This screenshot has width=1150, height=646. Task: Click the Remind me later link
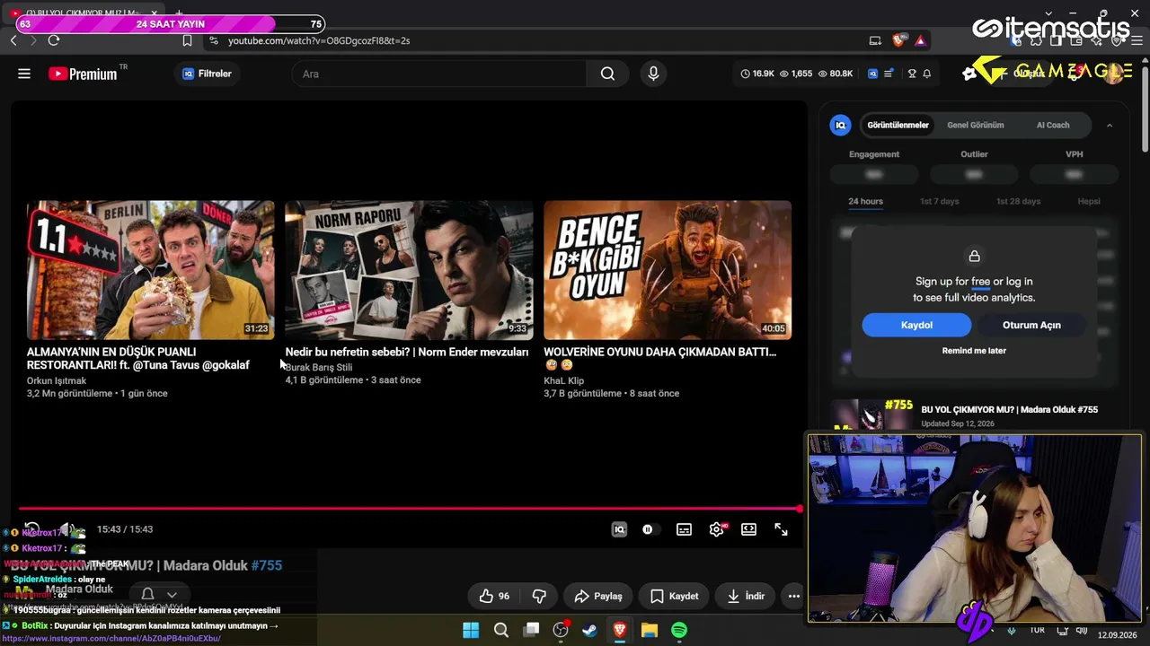click(974, 351)
